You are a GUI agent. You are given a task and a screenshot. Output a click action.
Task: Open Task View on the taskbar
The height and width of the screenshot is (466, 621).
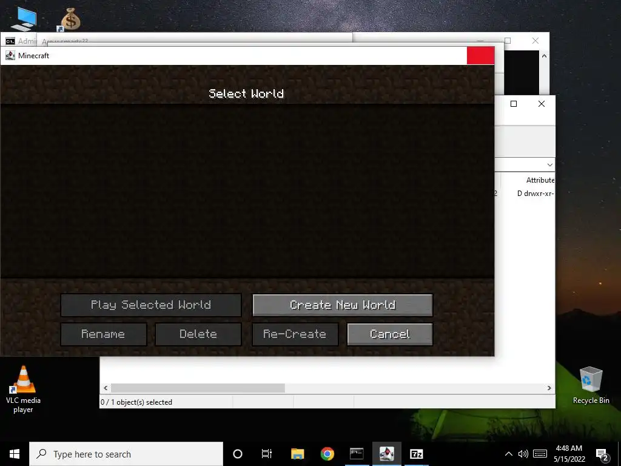click(x=267, y=454)
